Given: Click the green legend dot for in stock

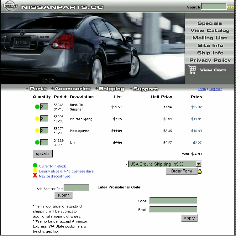Looking at the screenshot, I should coord(35,165).
